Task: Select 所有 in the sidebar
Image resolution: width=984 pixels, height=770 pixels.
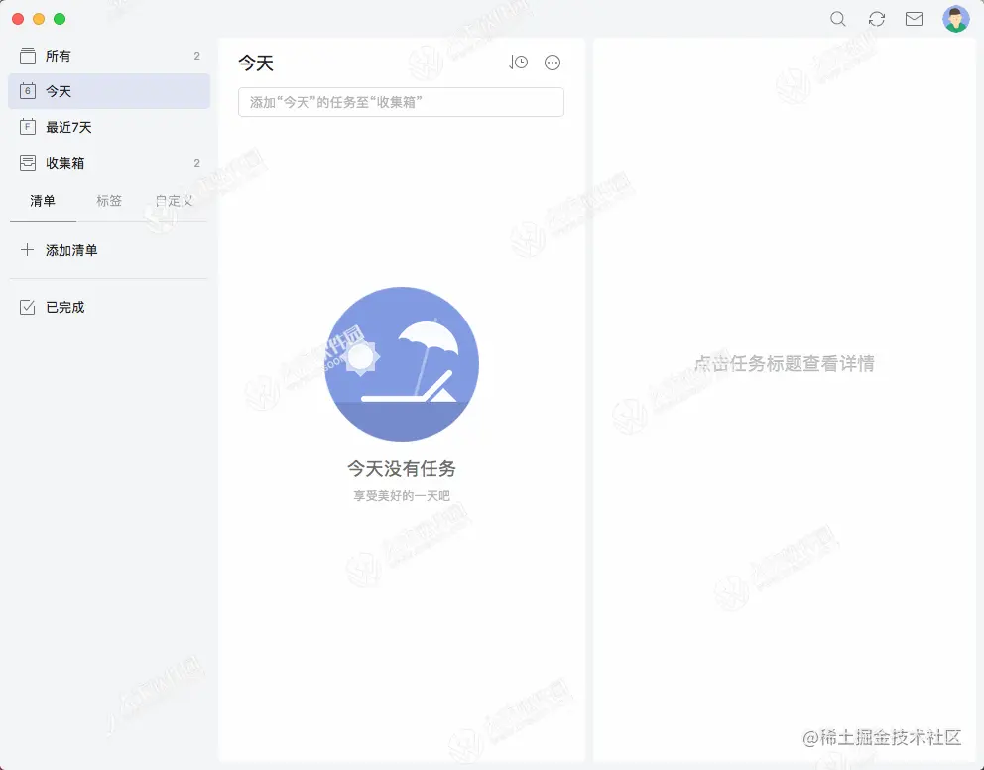Action: point(109,56)
